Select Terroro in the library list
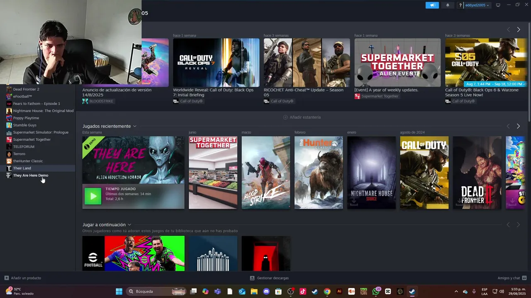 [x=19, y=154]
